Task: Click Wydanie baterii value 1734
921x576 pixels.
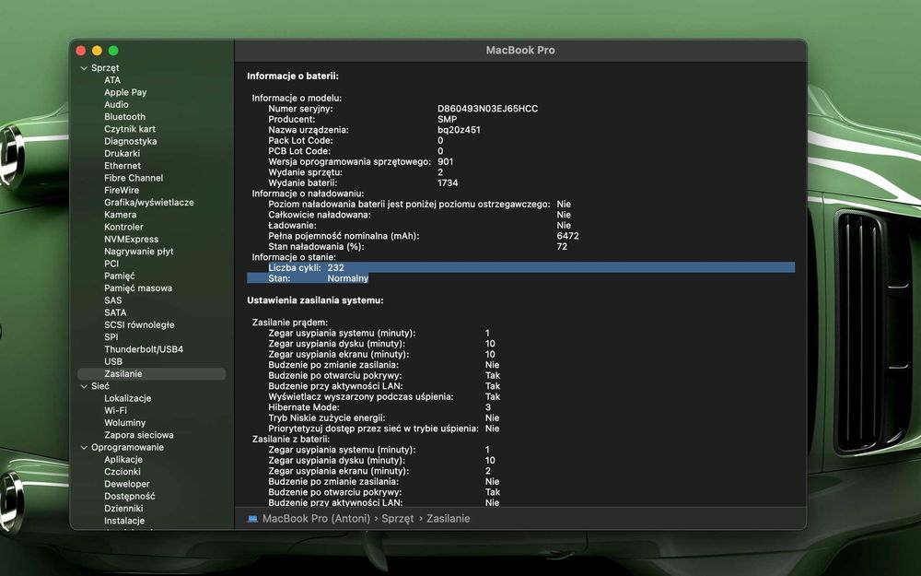Action: tap(448, 182)
